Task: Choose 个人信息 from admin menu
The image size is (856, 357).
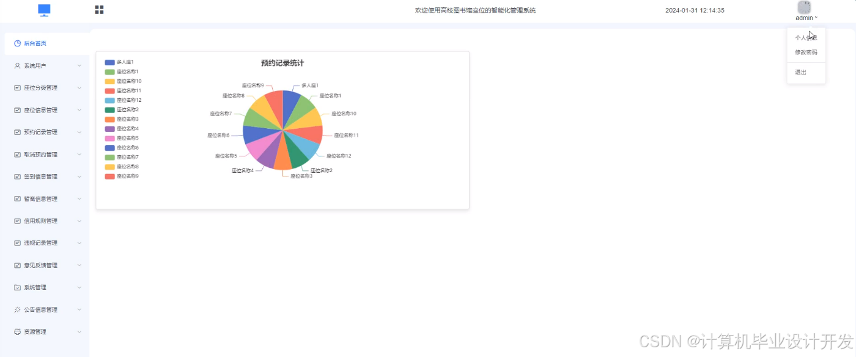Action: [x=806, y=38]
